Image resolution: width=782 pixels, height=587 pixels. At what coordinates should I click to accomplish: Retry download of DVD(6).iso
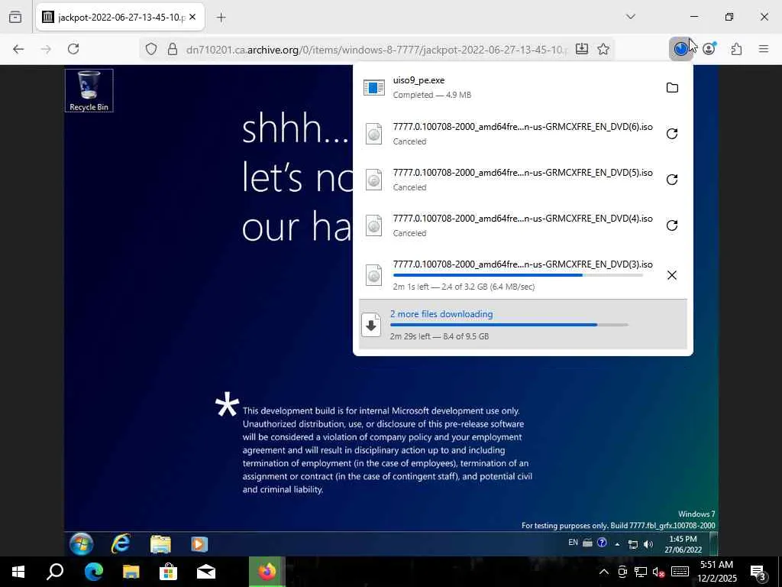(672, 134)
